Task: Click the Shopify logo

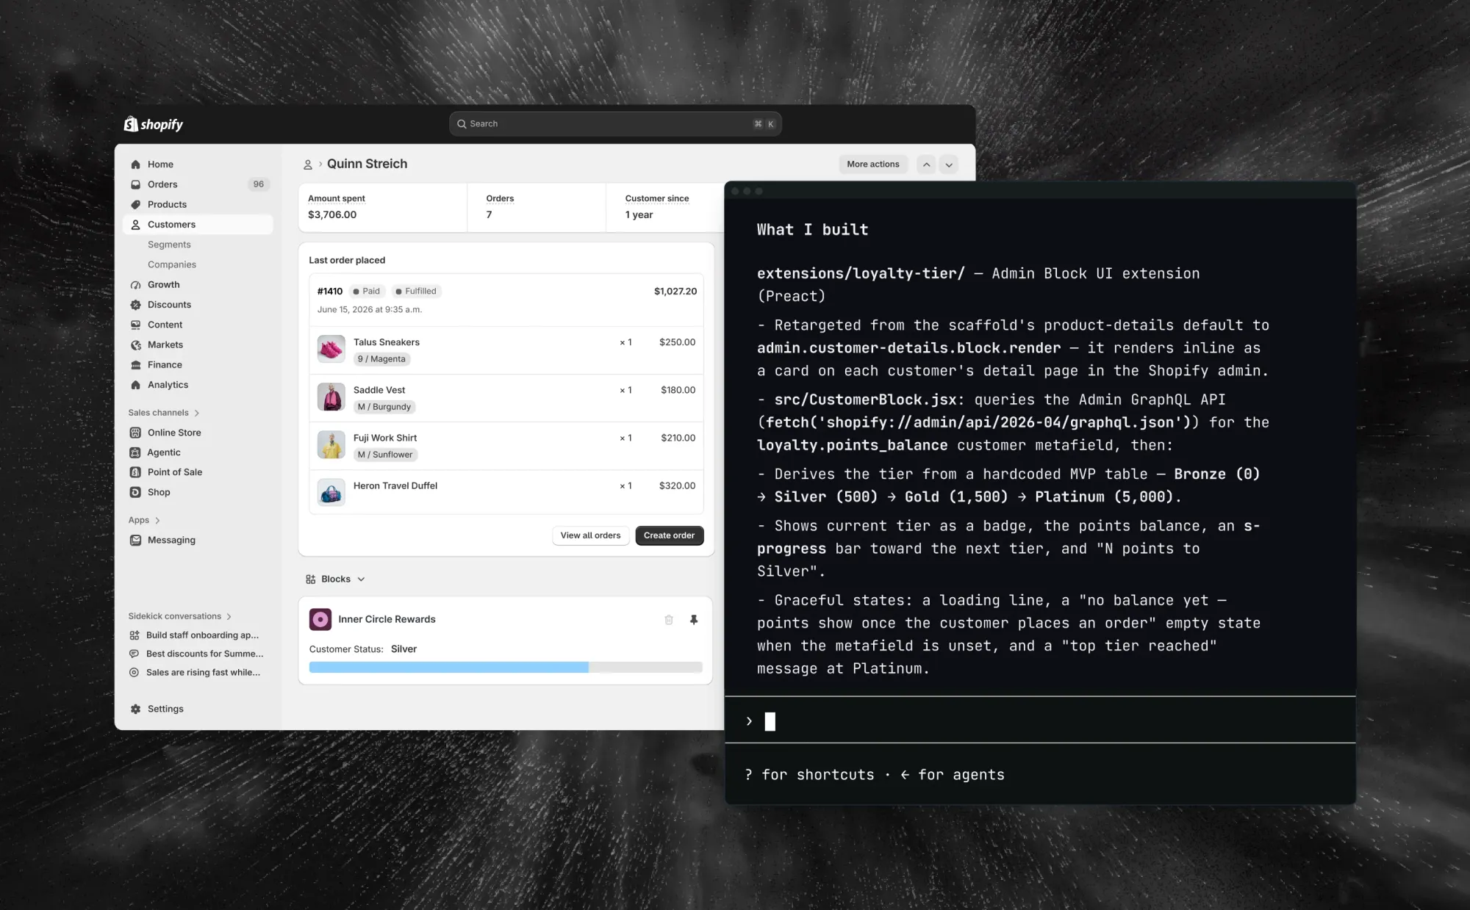Action: point(154,124)
